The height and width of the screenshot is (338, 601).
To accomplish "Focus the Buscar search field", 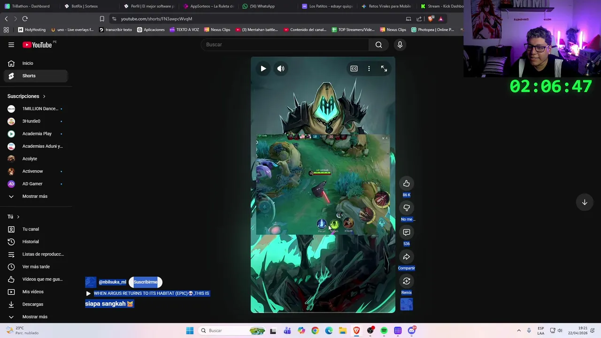I will coord(285,45).
